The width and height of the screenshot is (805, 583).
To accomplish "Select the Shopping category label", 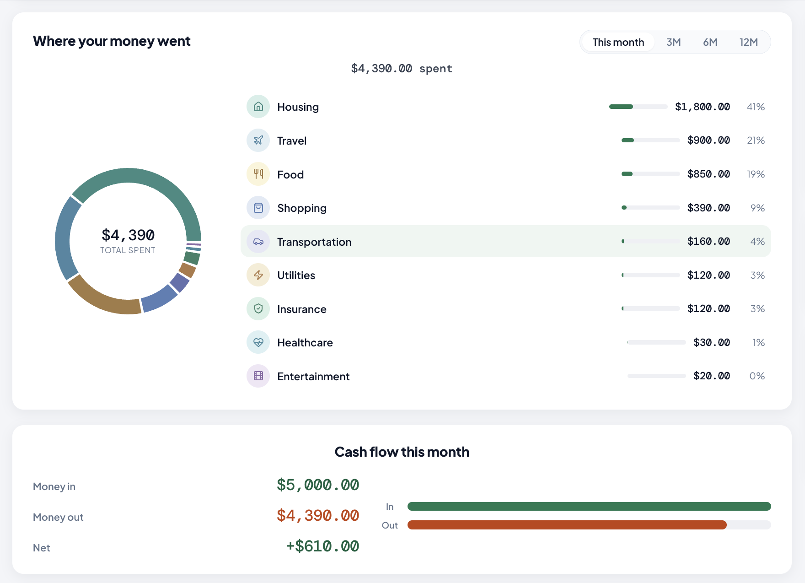I will coord(302,208).
